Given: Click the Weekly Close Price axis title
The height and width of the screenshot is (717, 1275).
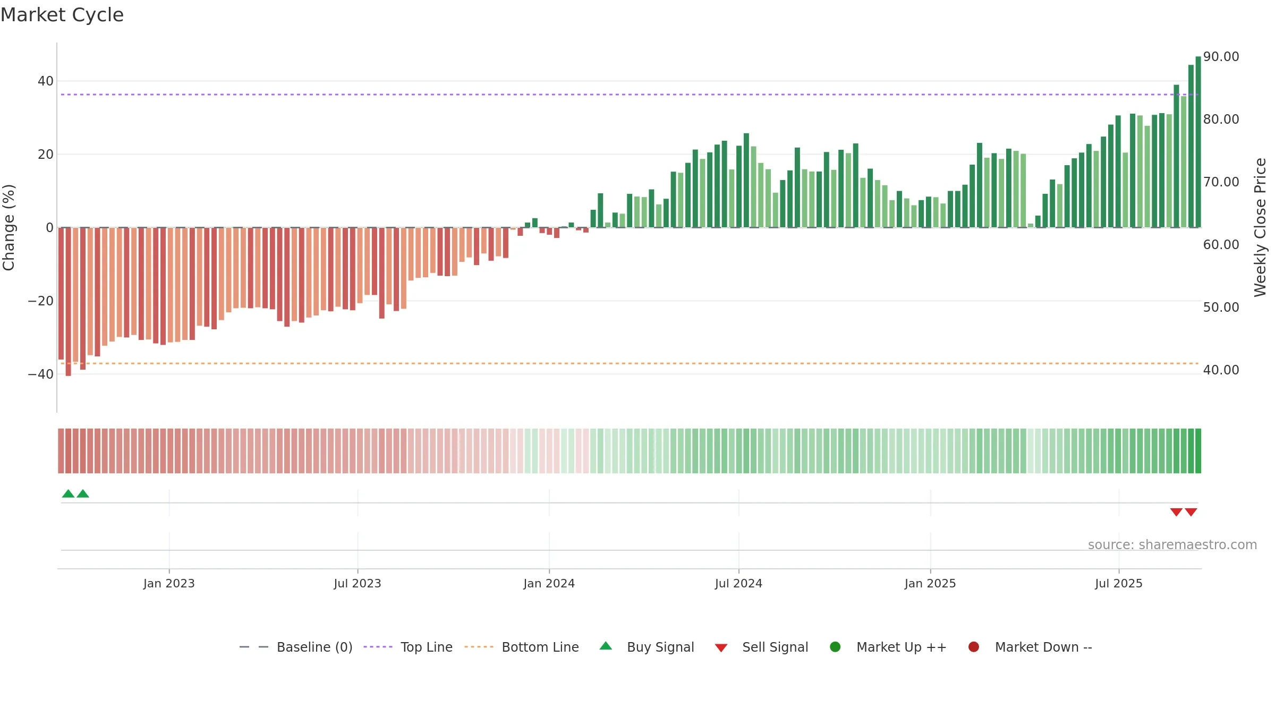Looking at the screenshot, I should 1260,227.
